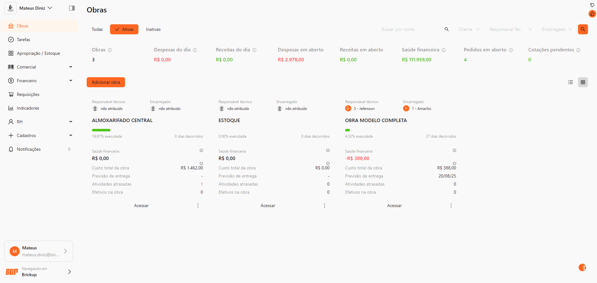Open Indicadores in the sidebar
597x283 pixels.
39,108
